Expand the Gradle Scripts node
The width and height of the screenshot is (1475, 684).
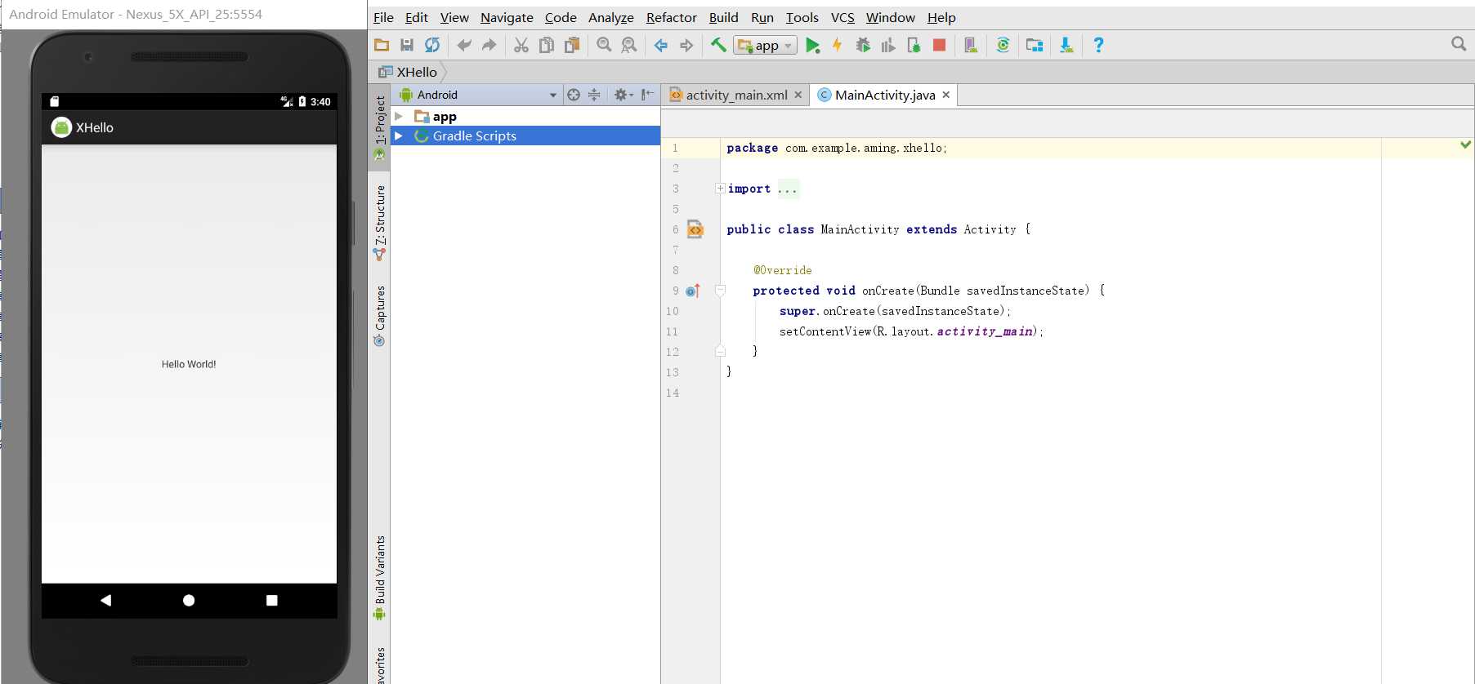tap(399, 135)
